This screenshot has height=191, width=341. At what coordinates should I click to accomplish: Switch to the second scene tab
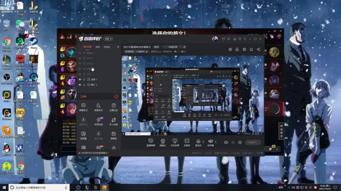pos(98,47)
